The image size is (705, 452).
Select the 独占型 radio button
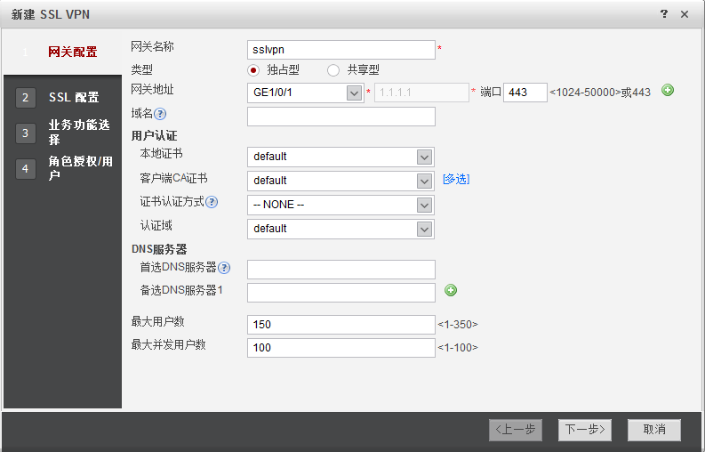click(253, 70)
